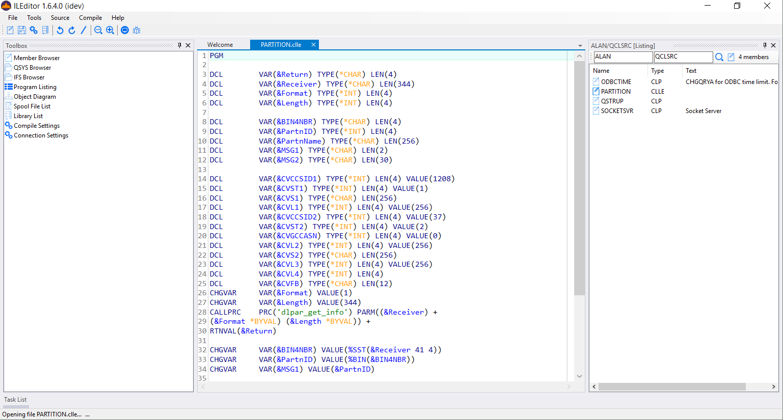Zoom in using the magnifier plus icon
The image size is (783, 420).
(110, 31)
